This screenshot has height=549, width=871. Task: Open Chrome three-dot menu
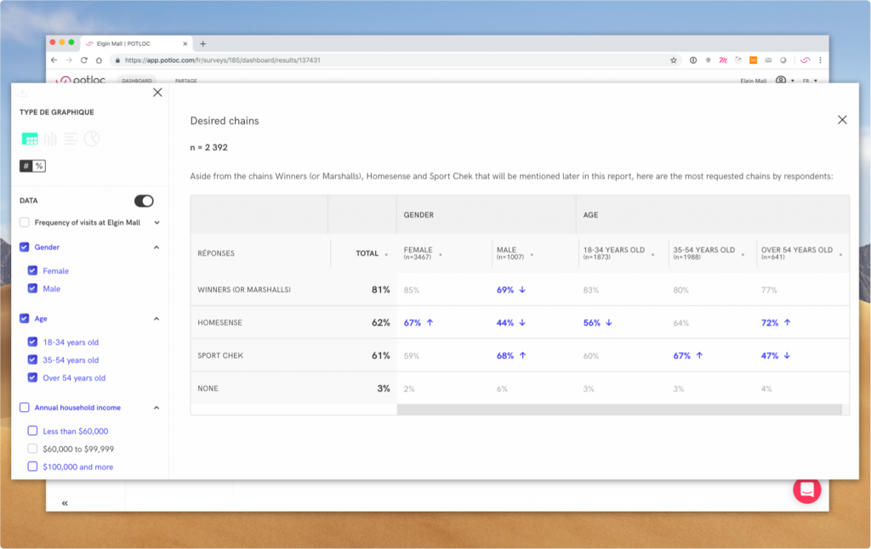point(820,60)
